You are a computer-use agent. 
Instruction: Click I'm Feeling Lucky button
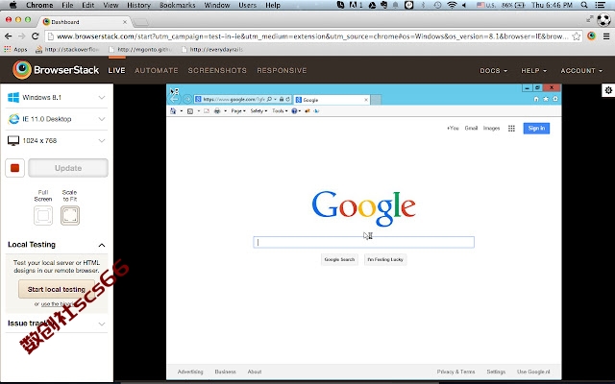[385, 259]
